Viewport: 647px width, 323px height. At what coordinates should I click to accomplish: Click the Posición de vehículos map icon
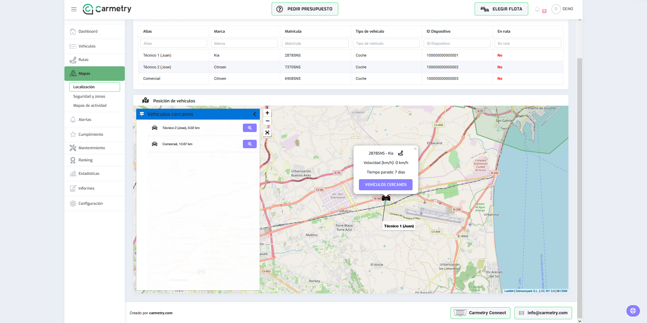(145, 100)
